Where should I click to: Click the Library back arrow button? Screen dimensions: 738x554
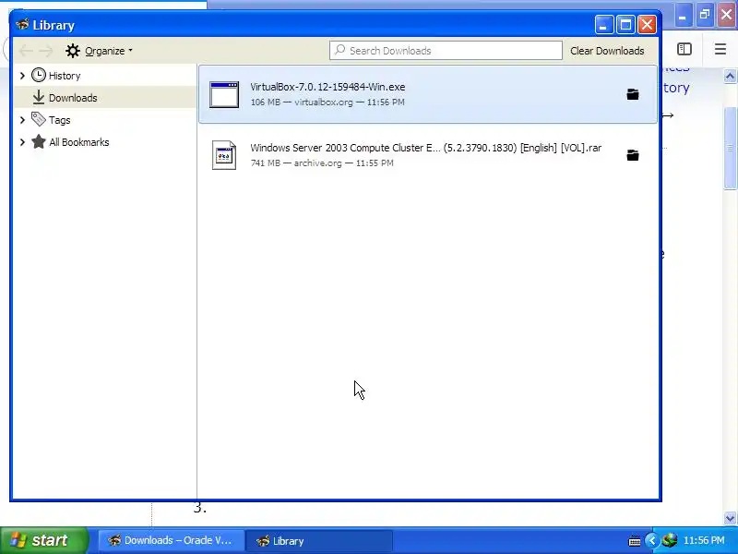[x=26, y=51]
